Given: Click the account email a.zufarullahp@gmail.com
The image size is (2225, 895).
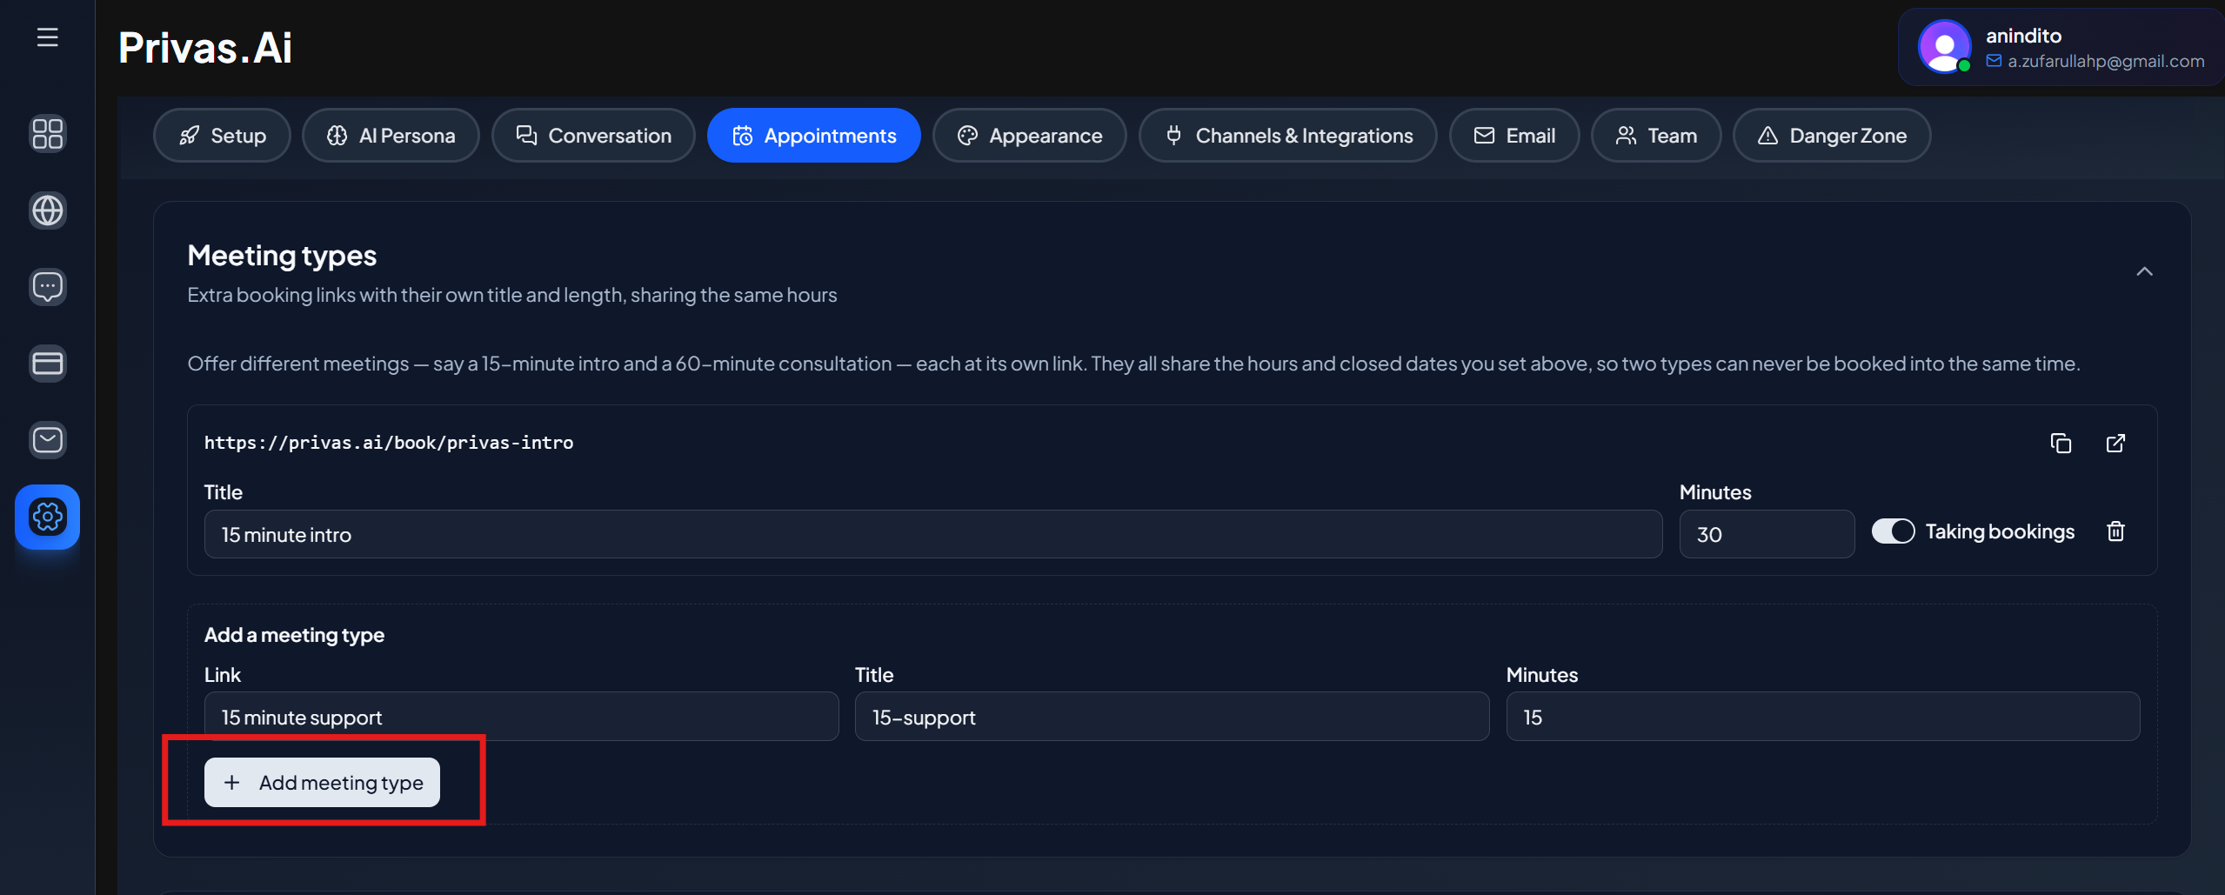Looking at the screenshot, I should pyautogui.click(x=2105, y=61).
